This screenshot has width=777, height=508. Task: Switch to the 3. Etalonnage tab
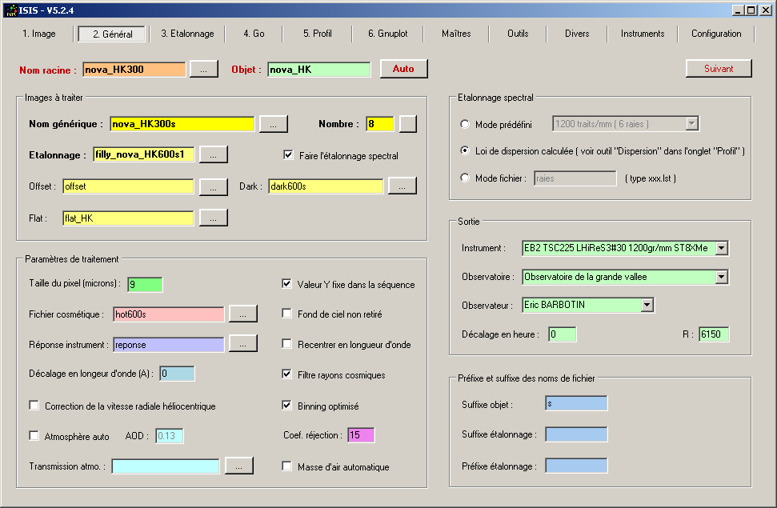tap(187, 34)
